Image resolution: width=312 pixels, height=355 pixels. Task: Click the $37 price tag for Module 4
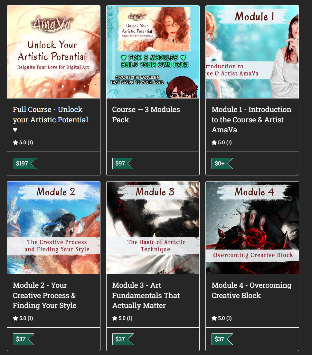(222, 339)
